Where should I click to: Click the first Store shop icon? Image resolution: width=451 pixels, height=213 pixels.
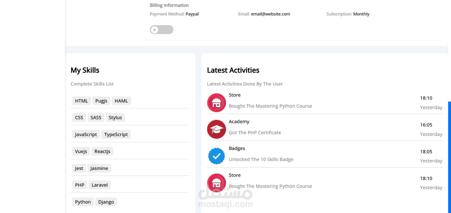pyautogui.click(x=216, y=103)
